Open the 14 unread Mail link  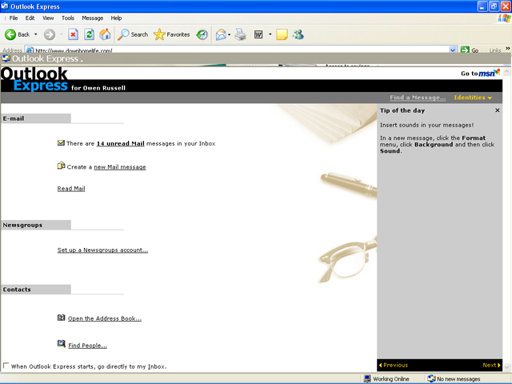pyautogui.click(x=121, y=143)
